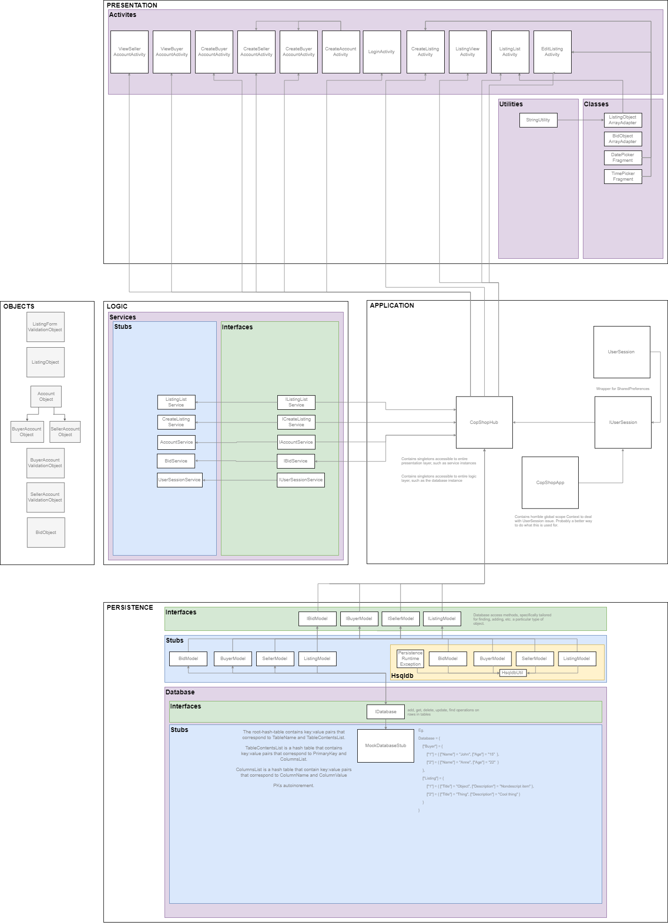Click the Account Object box
The image size is (668, 923).
click(x=46, y=397)
